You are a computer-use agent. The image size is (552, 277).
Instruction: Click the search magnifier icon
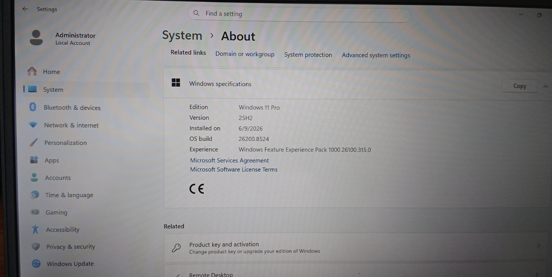(x=196, y=13)
